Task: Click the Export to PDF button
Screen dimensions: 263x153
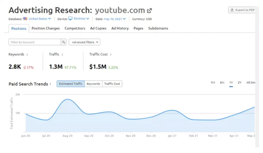Action: tap(242, 10)
